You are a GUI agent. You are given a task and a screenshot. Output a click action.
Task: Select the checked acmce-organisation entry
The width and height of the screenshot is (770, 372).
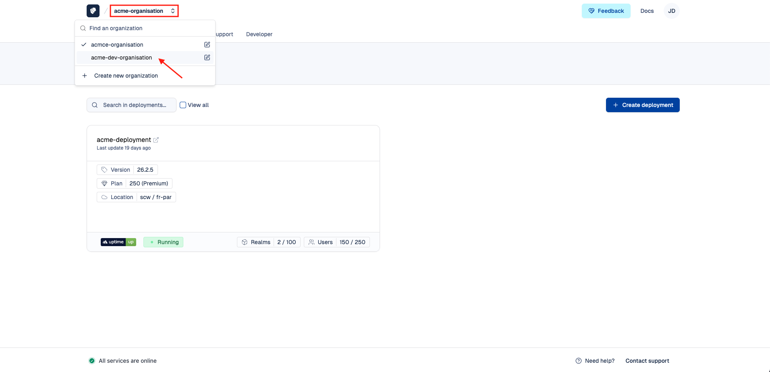[117, 45]
